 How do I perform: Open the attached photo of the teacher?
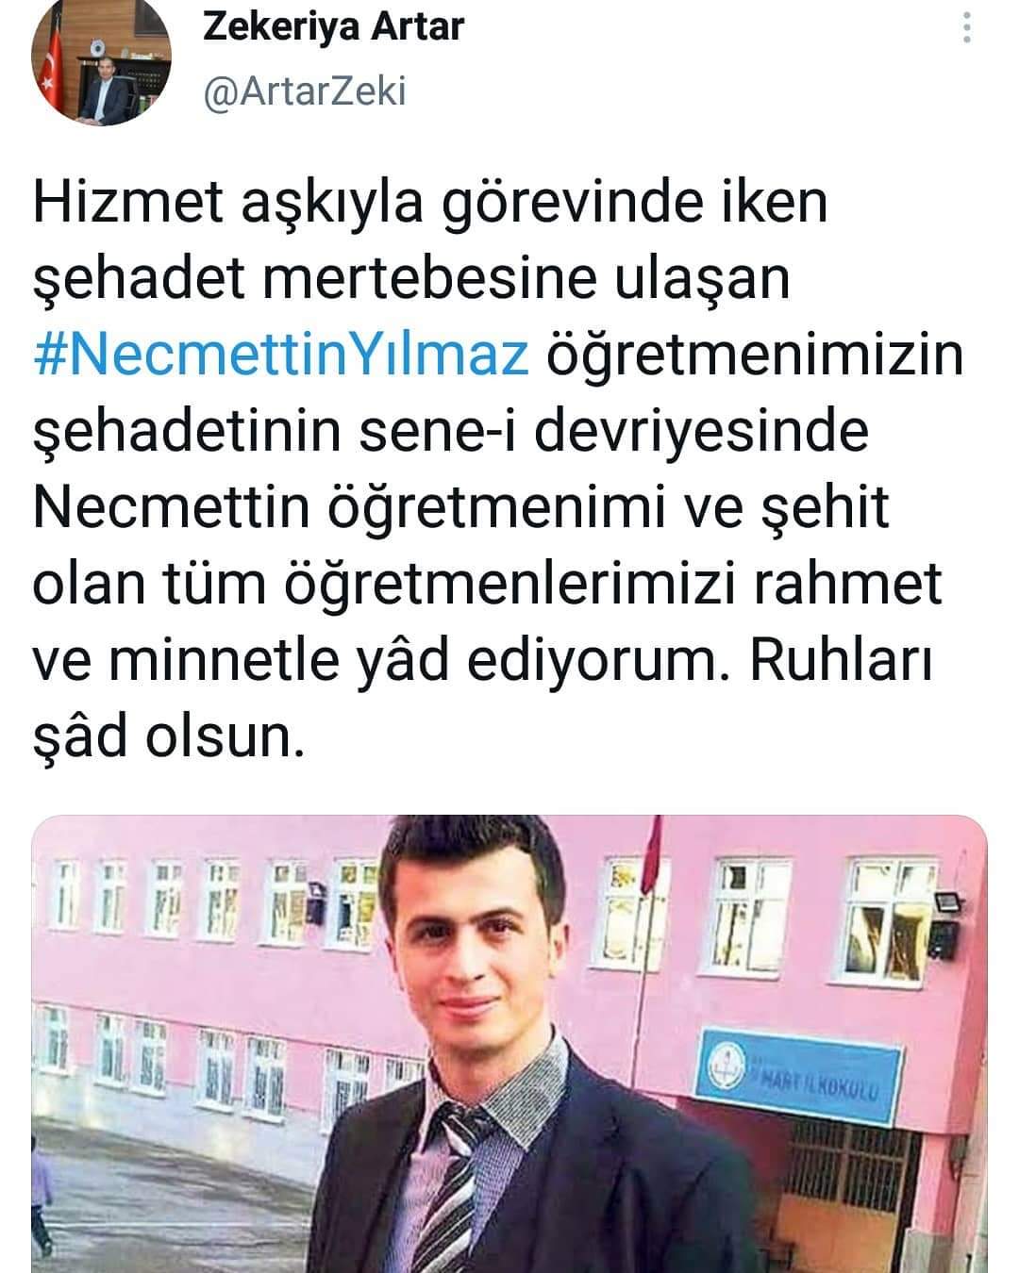[x=509, y=1044]
